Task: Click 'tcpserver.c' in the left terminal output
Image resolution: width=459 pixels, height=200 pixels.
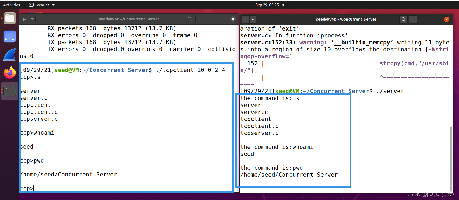Action: (39, 119)
